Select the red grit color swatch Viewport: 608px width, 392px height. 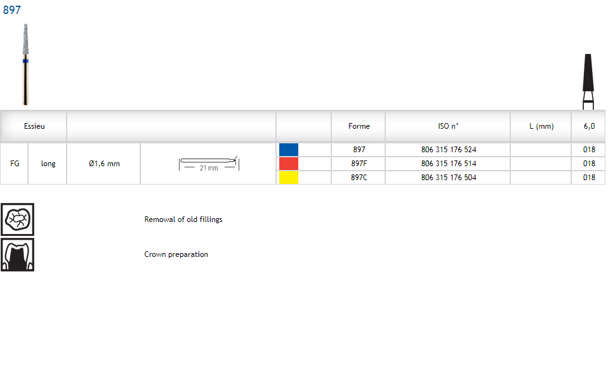point(289,164)
